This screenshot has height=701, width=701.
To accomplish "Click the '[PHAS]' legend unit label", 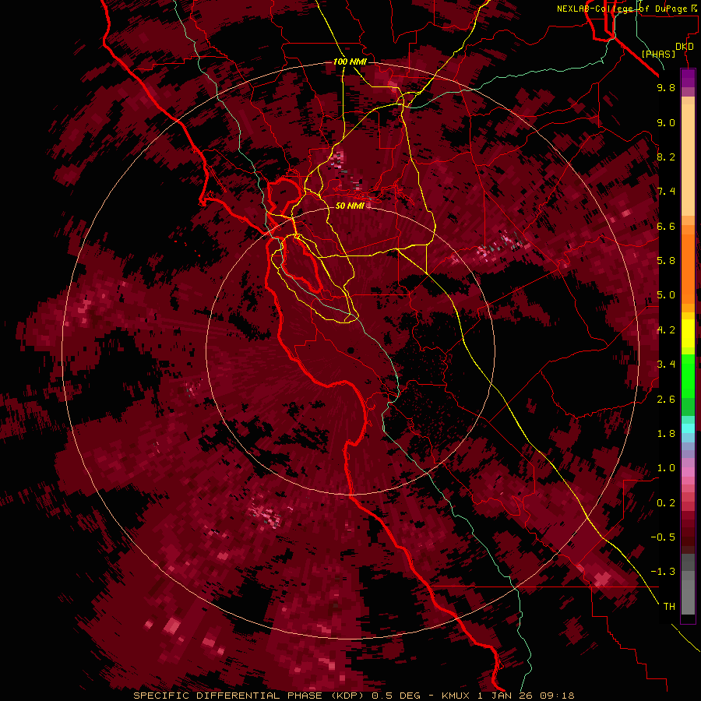I will pos(658,54).
